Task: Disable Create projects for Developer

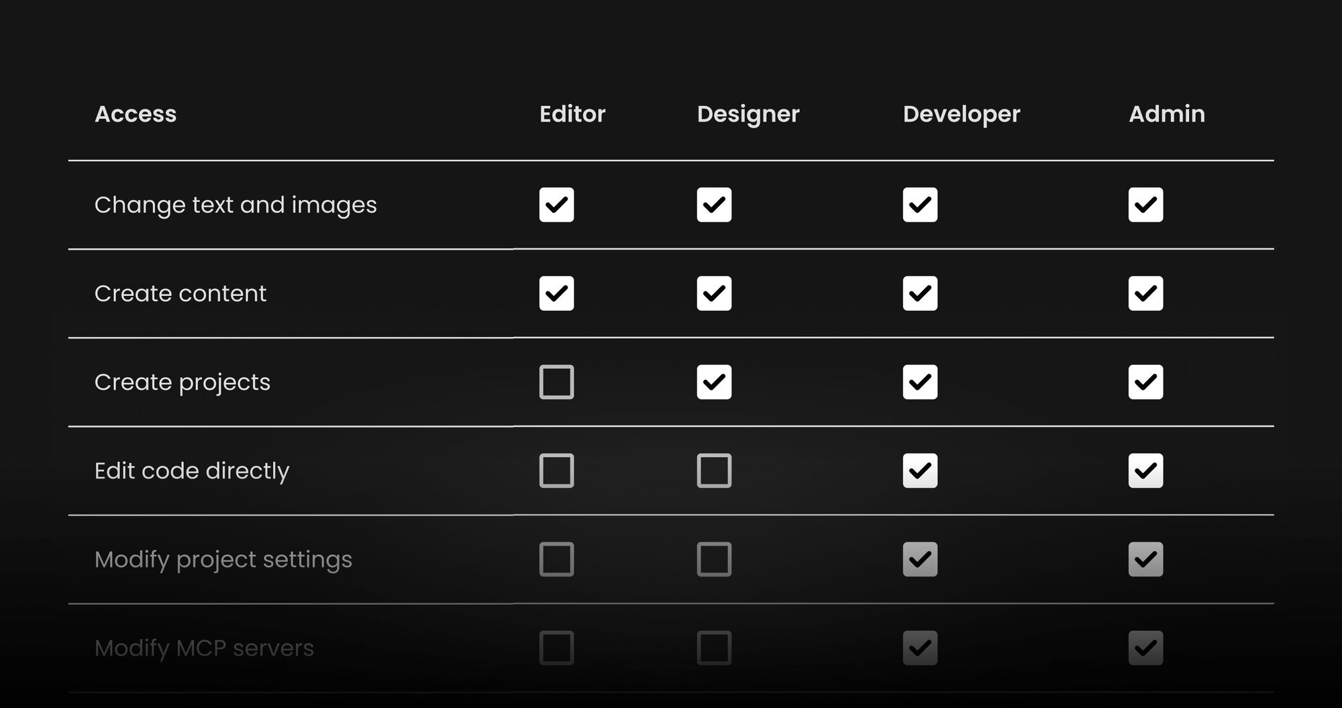Action: (x=920, y=382)
